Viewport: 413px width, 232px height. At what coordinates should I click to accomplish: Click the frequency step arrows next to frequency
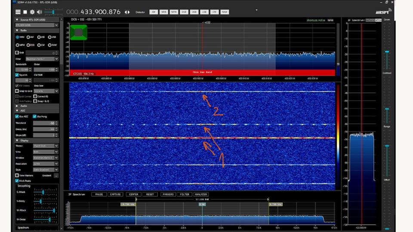pyautogui.click(x=127, y=12)
